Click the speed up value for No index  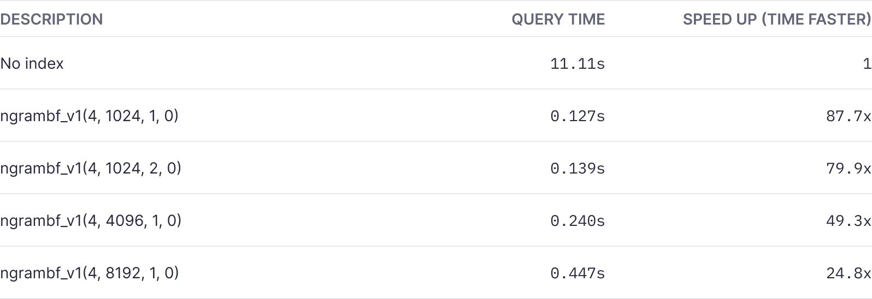pos(867,64)
